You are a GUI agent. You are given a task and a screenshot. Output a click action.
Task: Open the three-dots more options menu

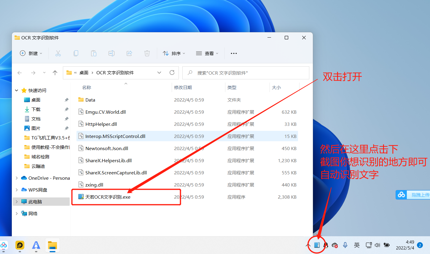pyautogui.click(x=234, y=53)
